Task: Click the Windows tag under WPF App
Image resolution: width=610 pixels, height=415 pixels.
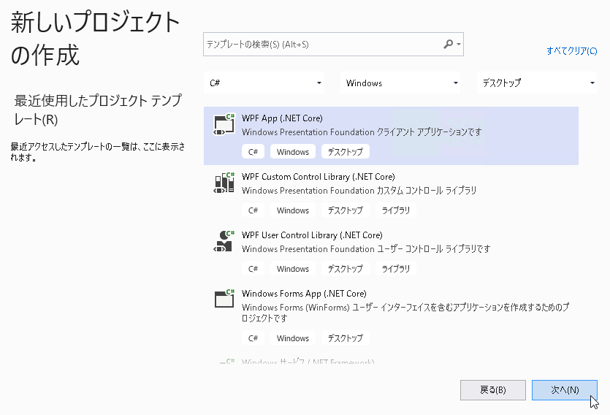Action: pyautogui.click(x=293, y=152)
